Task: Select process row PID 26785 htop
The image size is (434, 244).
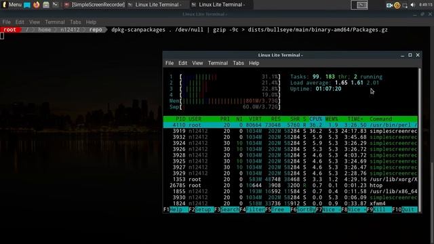Action: [290, 185]
